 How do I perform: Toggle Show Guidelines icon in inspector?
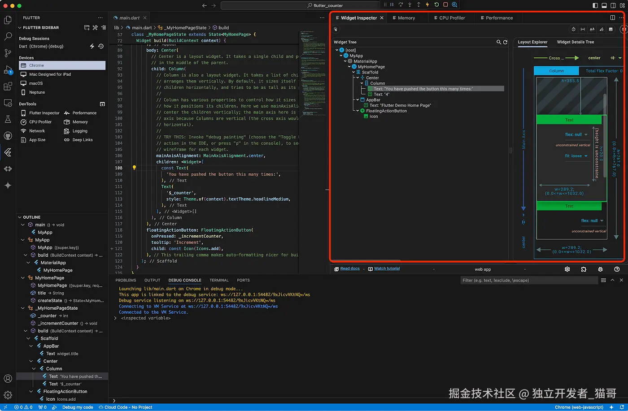[583, 29]
